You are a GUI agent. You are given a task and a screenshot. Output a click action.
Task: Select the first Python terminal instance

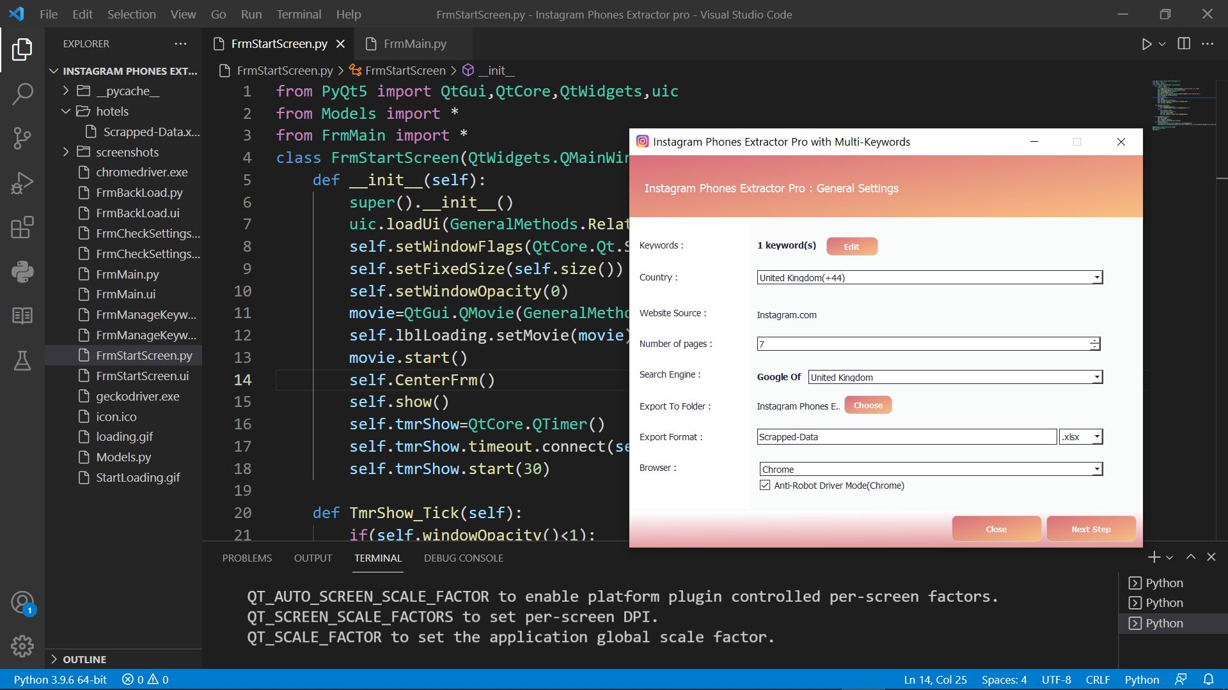(1164, 583)
